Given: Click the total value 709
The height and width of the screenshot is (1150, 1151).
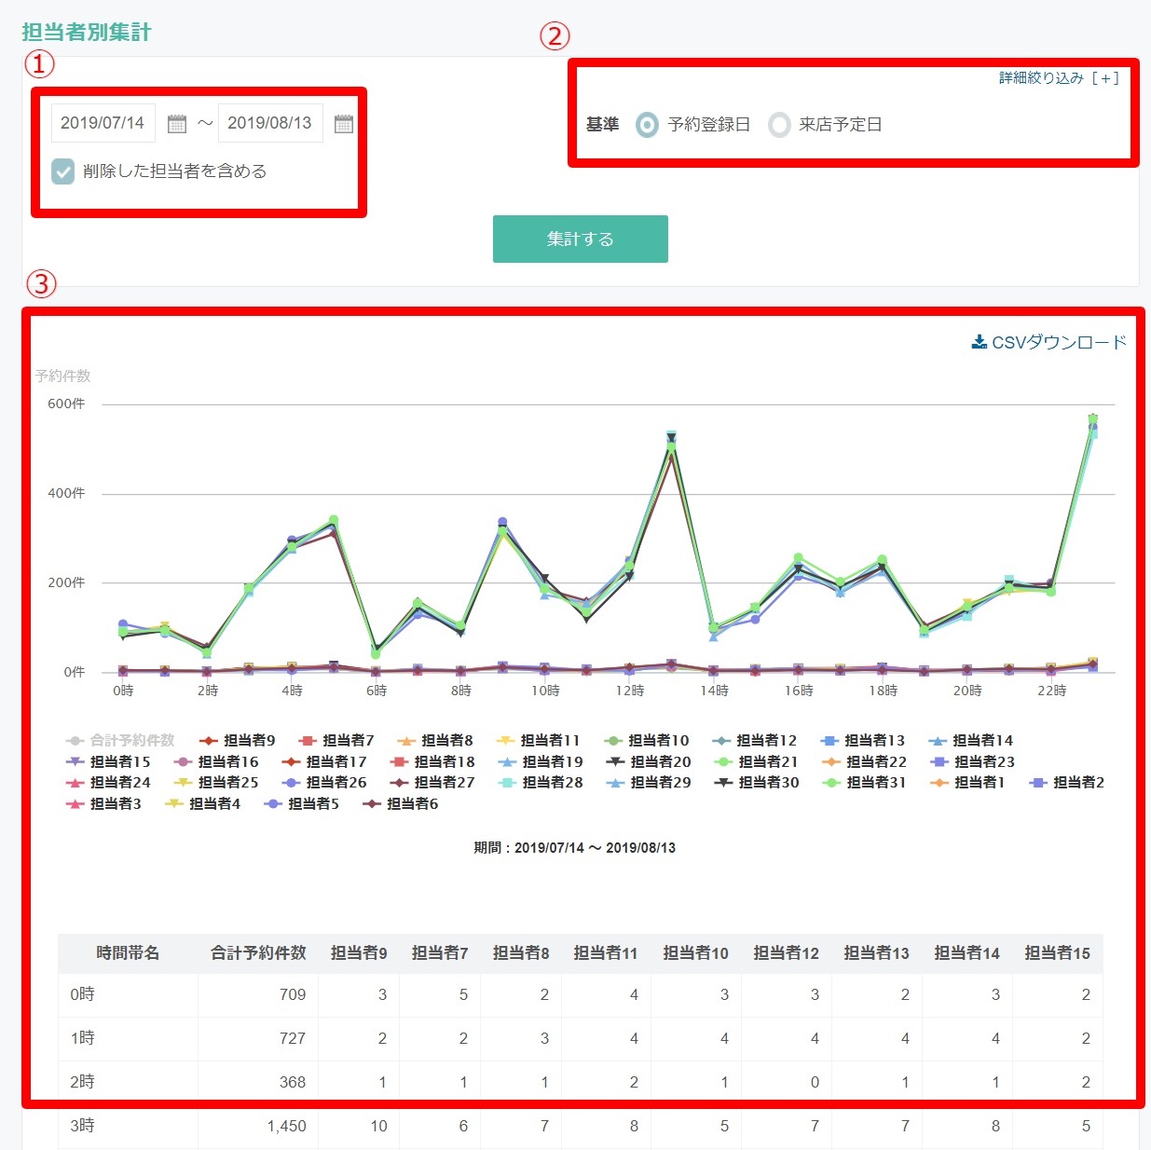Looking at the screenshot, I should click(293, 994).
